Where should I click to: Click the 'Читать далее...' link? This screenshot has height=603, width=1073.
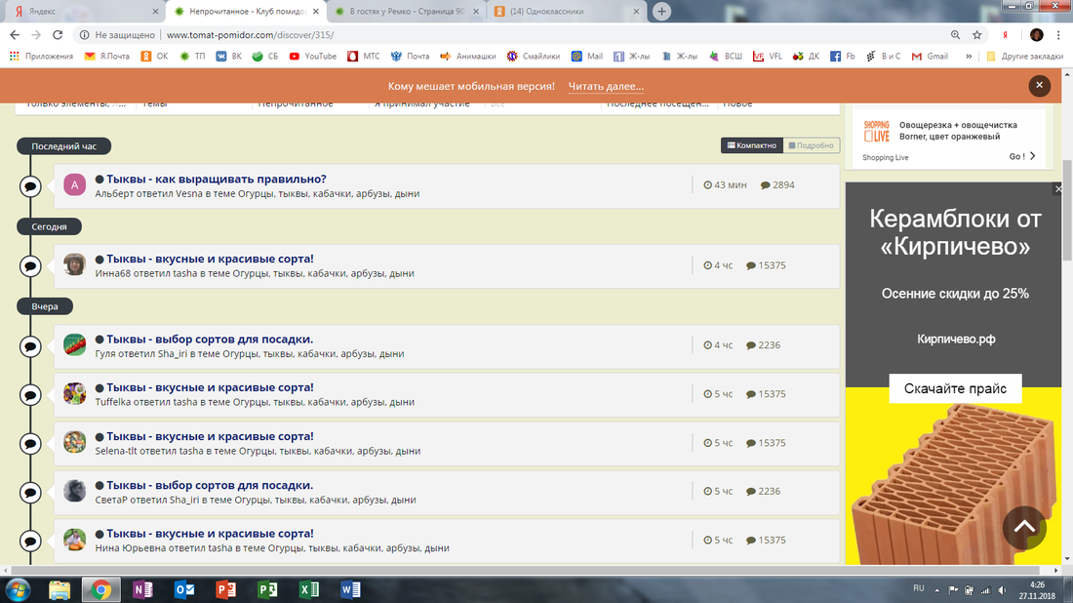coord(606,86)
